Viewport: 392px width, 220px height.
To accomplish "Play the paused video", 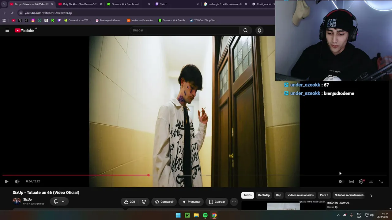I will 6,182.
